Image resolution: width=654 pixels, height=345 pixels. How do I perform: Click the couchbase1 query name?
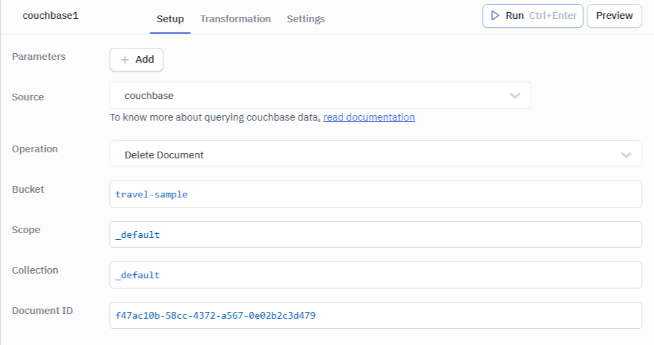pyautogui.click(x=51, y=15)
